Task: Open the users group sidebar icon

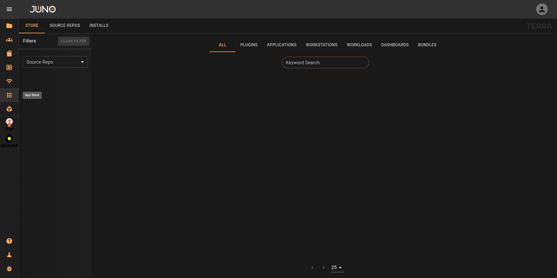Action: coord(9,40)
